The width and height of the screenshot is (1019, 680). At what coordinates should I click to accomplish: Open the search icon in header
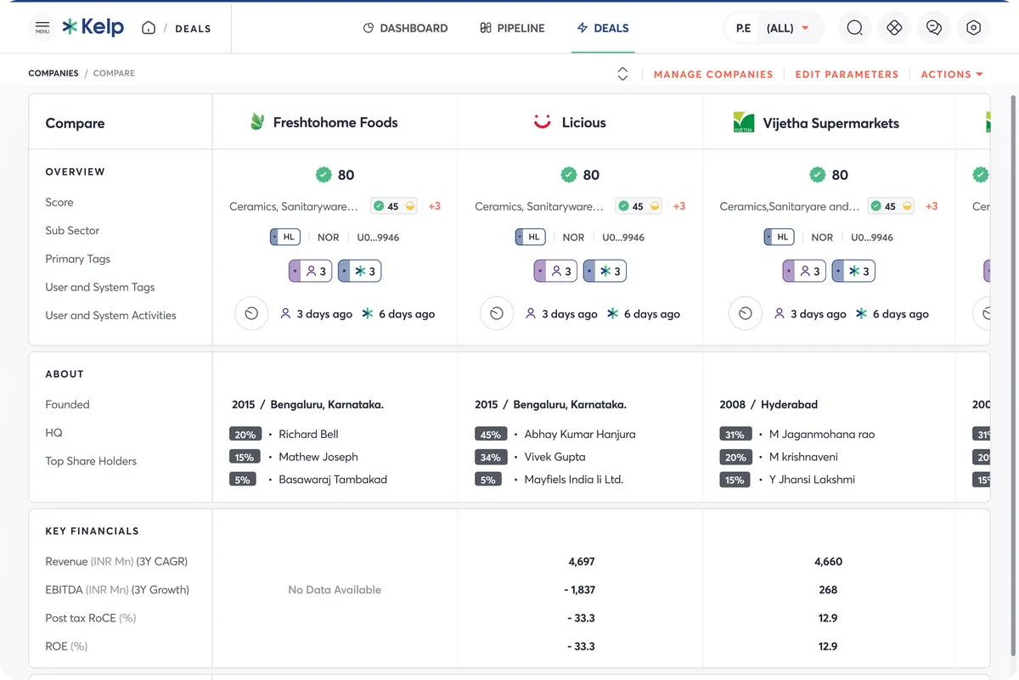coord(854,28)
